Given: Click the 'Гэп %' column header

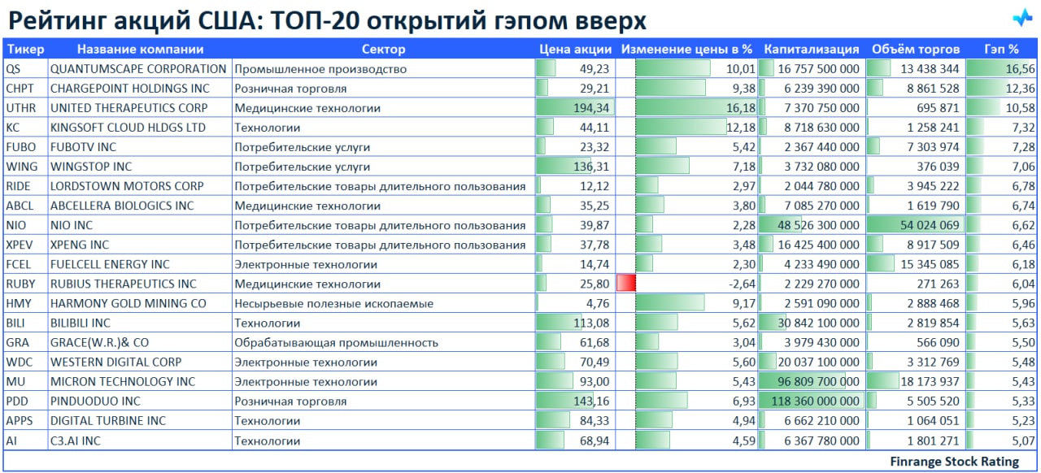Looking at the screenshot, I should coord(1001,49).
